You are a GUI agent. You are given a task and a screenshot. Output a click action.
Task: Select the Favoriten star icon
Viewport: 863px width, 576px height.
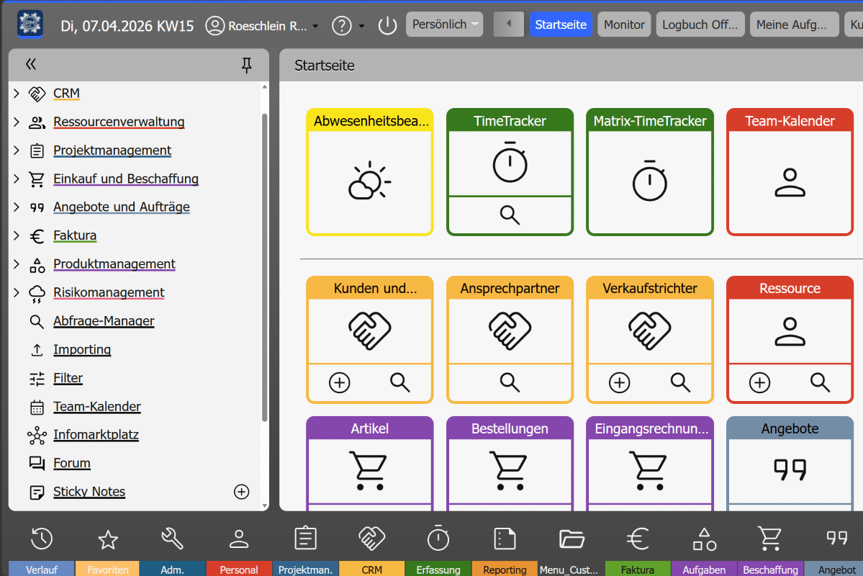(107, 538)
